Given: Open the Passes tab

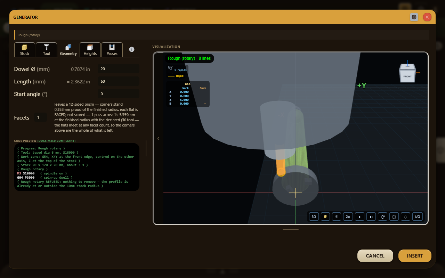Looking at the screenshot, I should tap(112, 50).
